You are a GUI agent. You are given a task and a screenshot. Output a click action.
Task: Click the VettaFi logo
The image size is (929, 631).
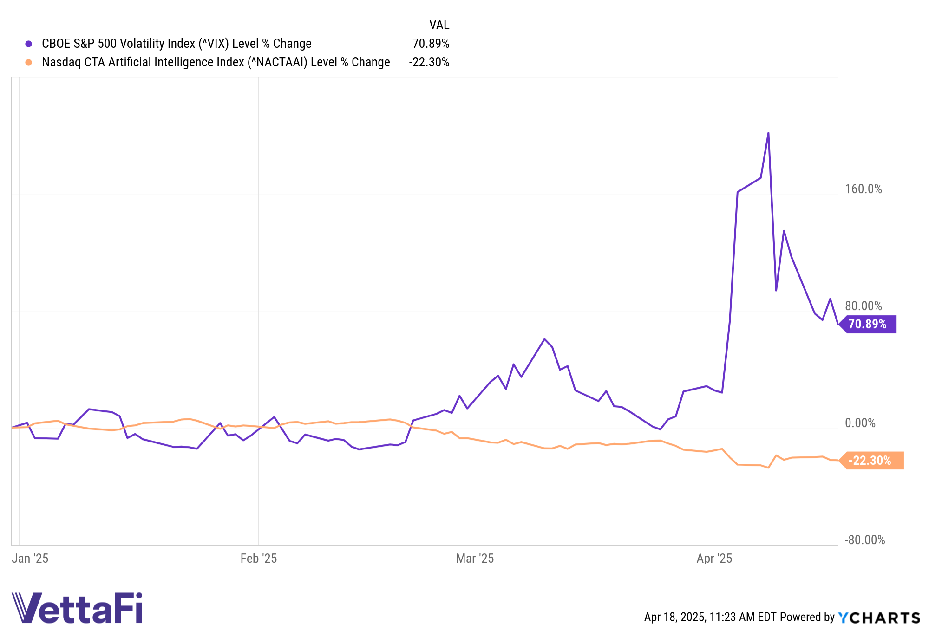point(77,608)
